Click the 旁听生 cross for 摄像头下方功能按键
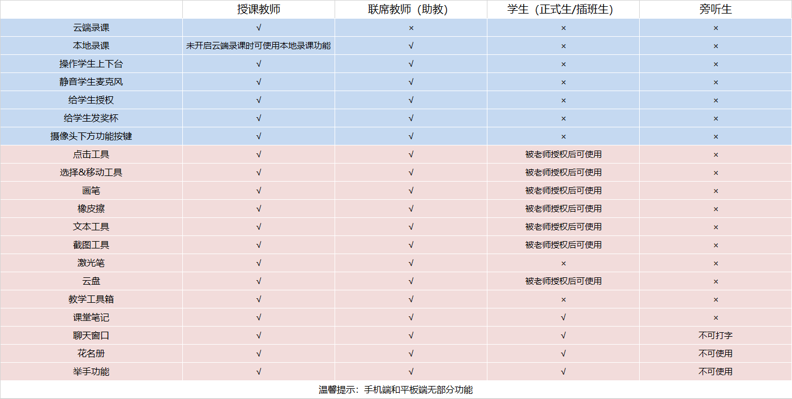Image resolution: width=792 pixels, height=399 pixels. tap(716, 136)
